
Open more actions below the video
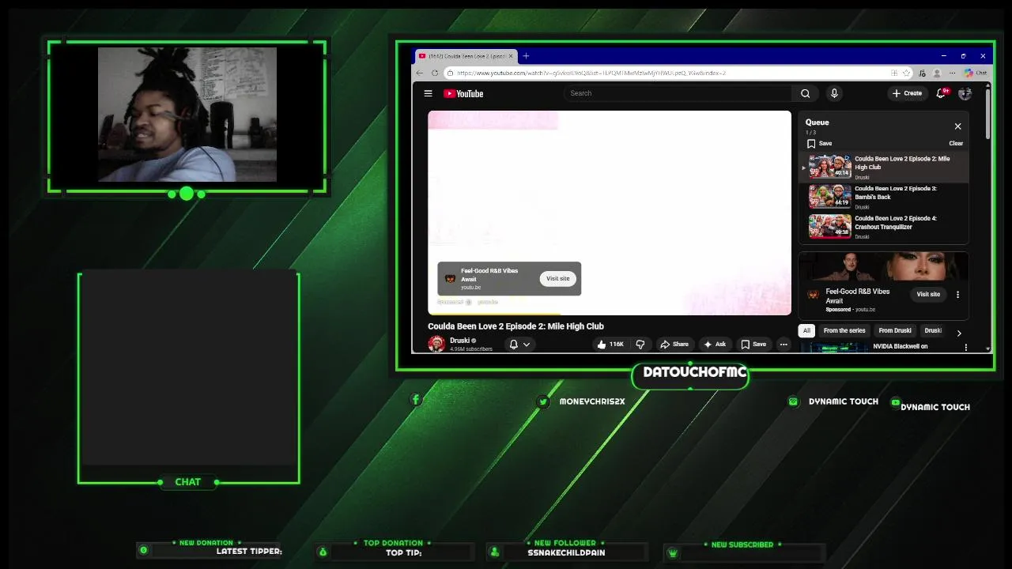click(784, 345)
